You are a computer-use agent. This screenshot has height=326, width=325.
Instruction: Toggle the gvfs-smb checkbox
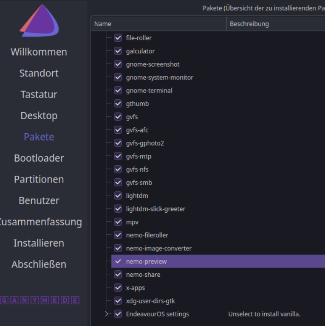[x=118, y=183]
